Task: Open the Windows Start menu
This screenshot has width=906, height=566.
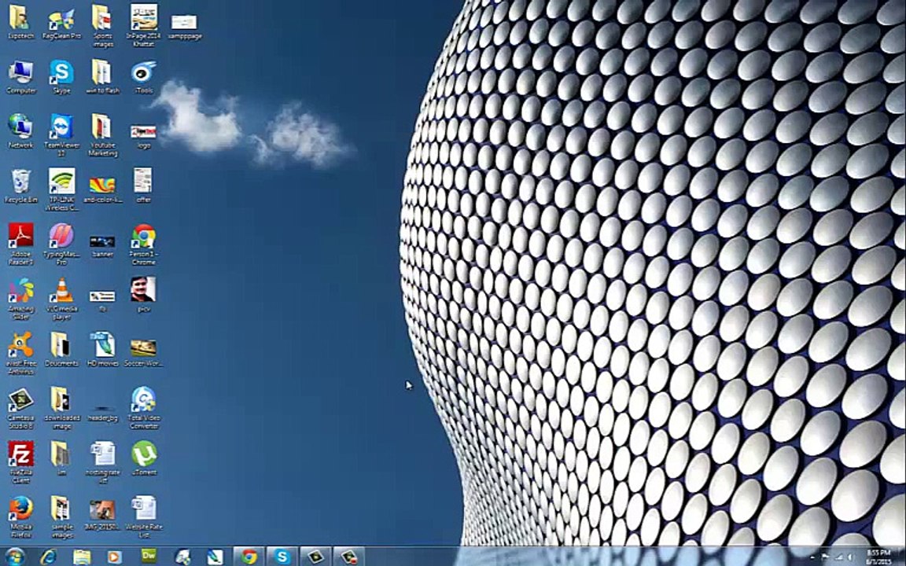Action: click(x=14, y=557)
